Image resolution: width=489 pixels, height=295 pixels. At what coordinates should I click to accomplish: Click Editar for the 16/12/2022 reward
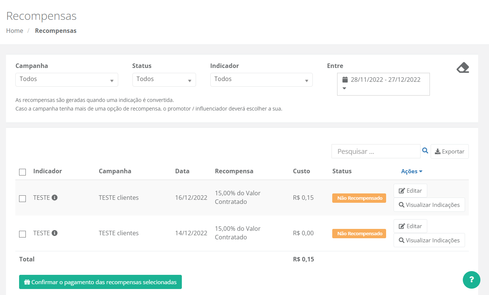[x=410, y=190]
